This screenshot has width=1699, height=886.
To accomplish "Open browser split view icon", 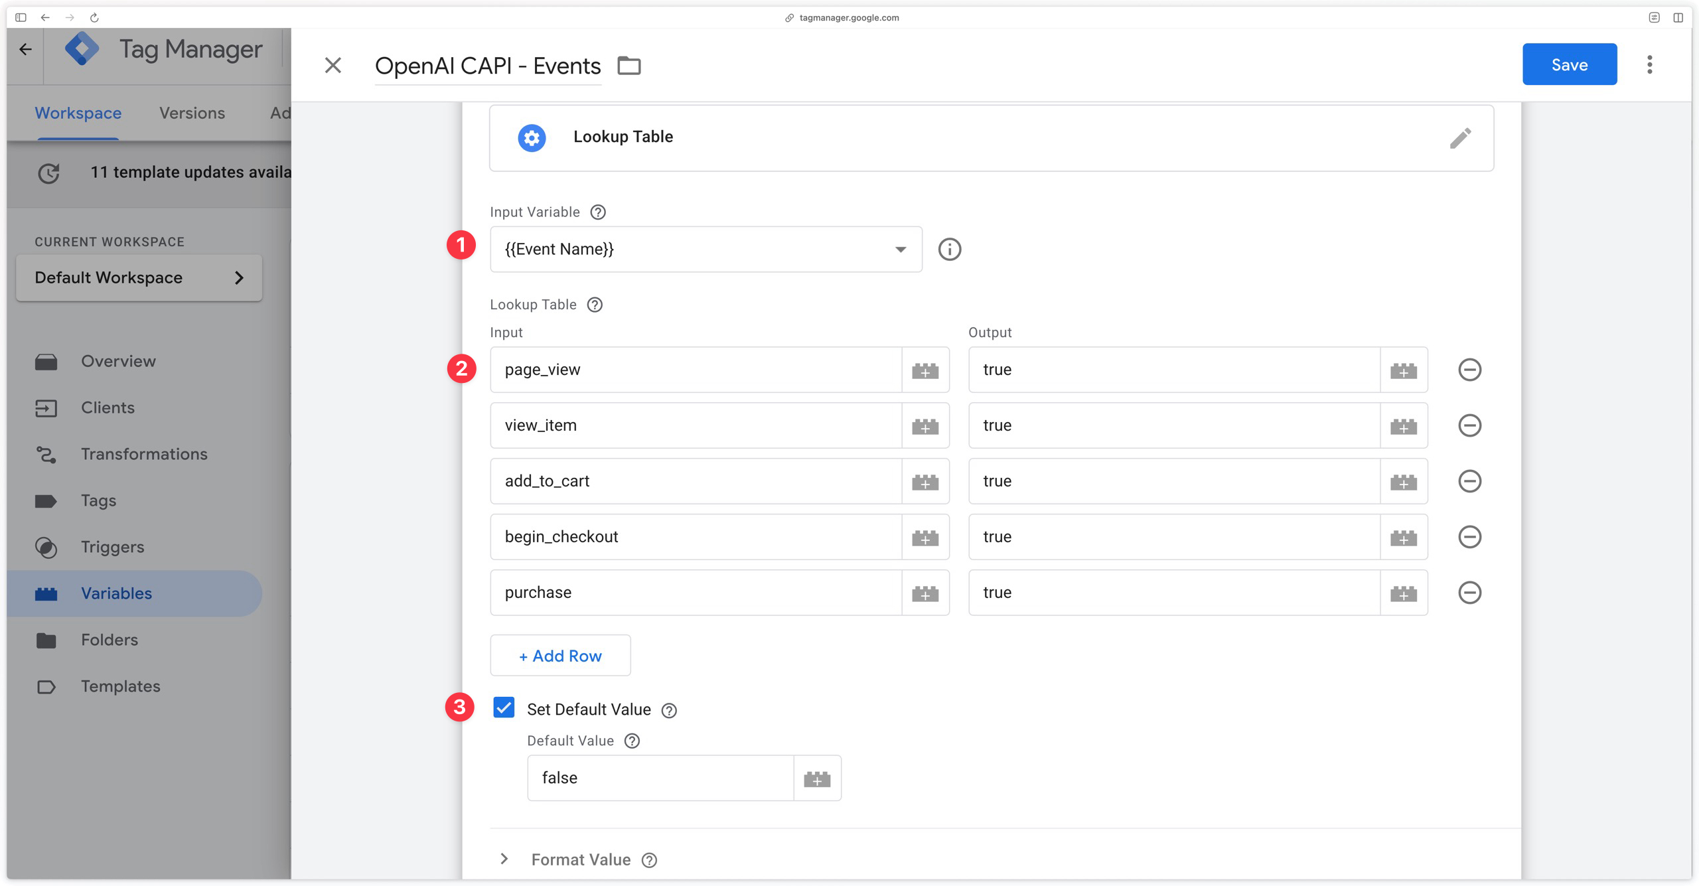I will (1678, 17).
